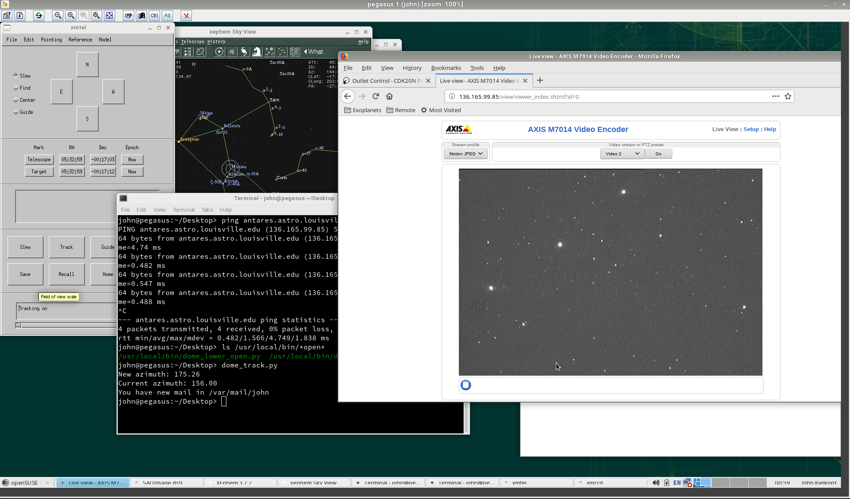Open the Terminal menu in terminal window
The image size is (850, 499).
click(183, 210)
